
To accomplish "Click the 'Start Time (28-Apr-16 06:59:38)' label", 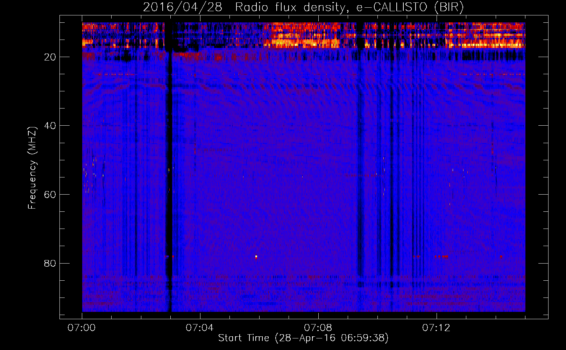I will click(303, 338).
